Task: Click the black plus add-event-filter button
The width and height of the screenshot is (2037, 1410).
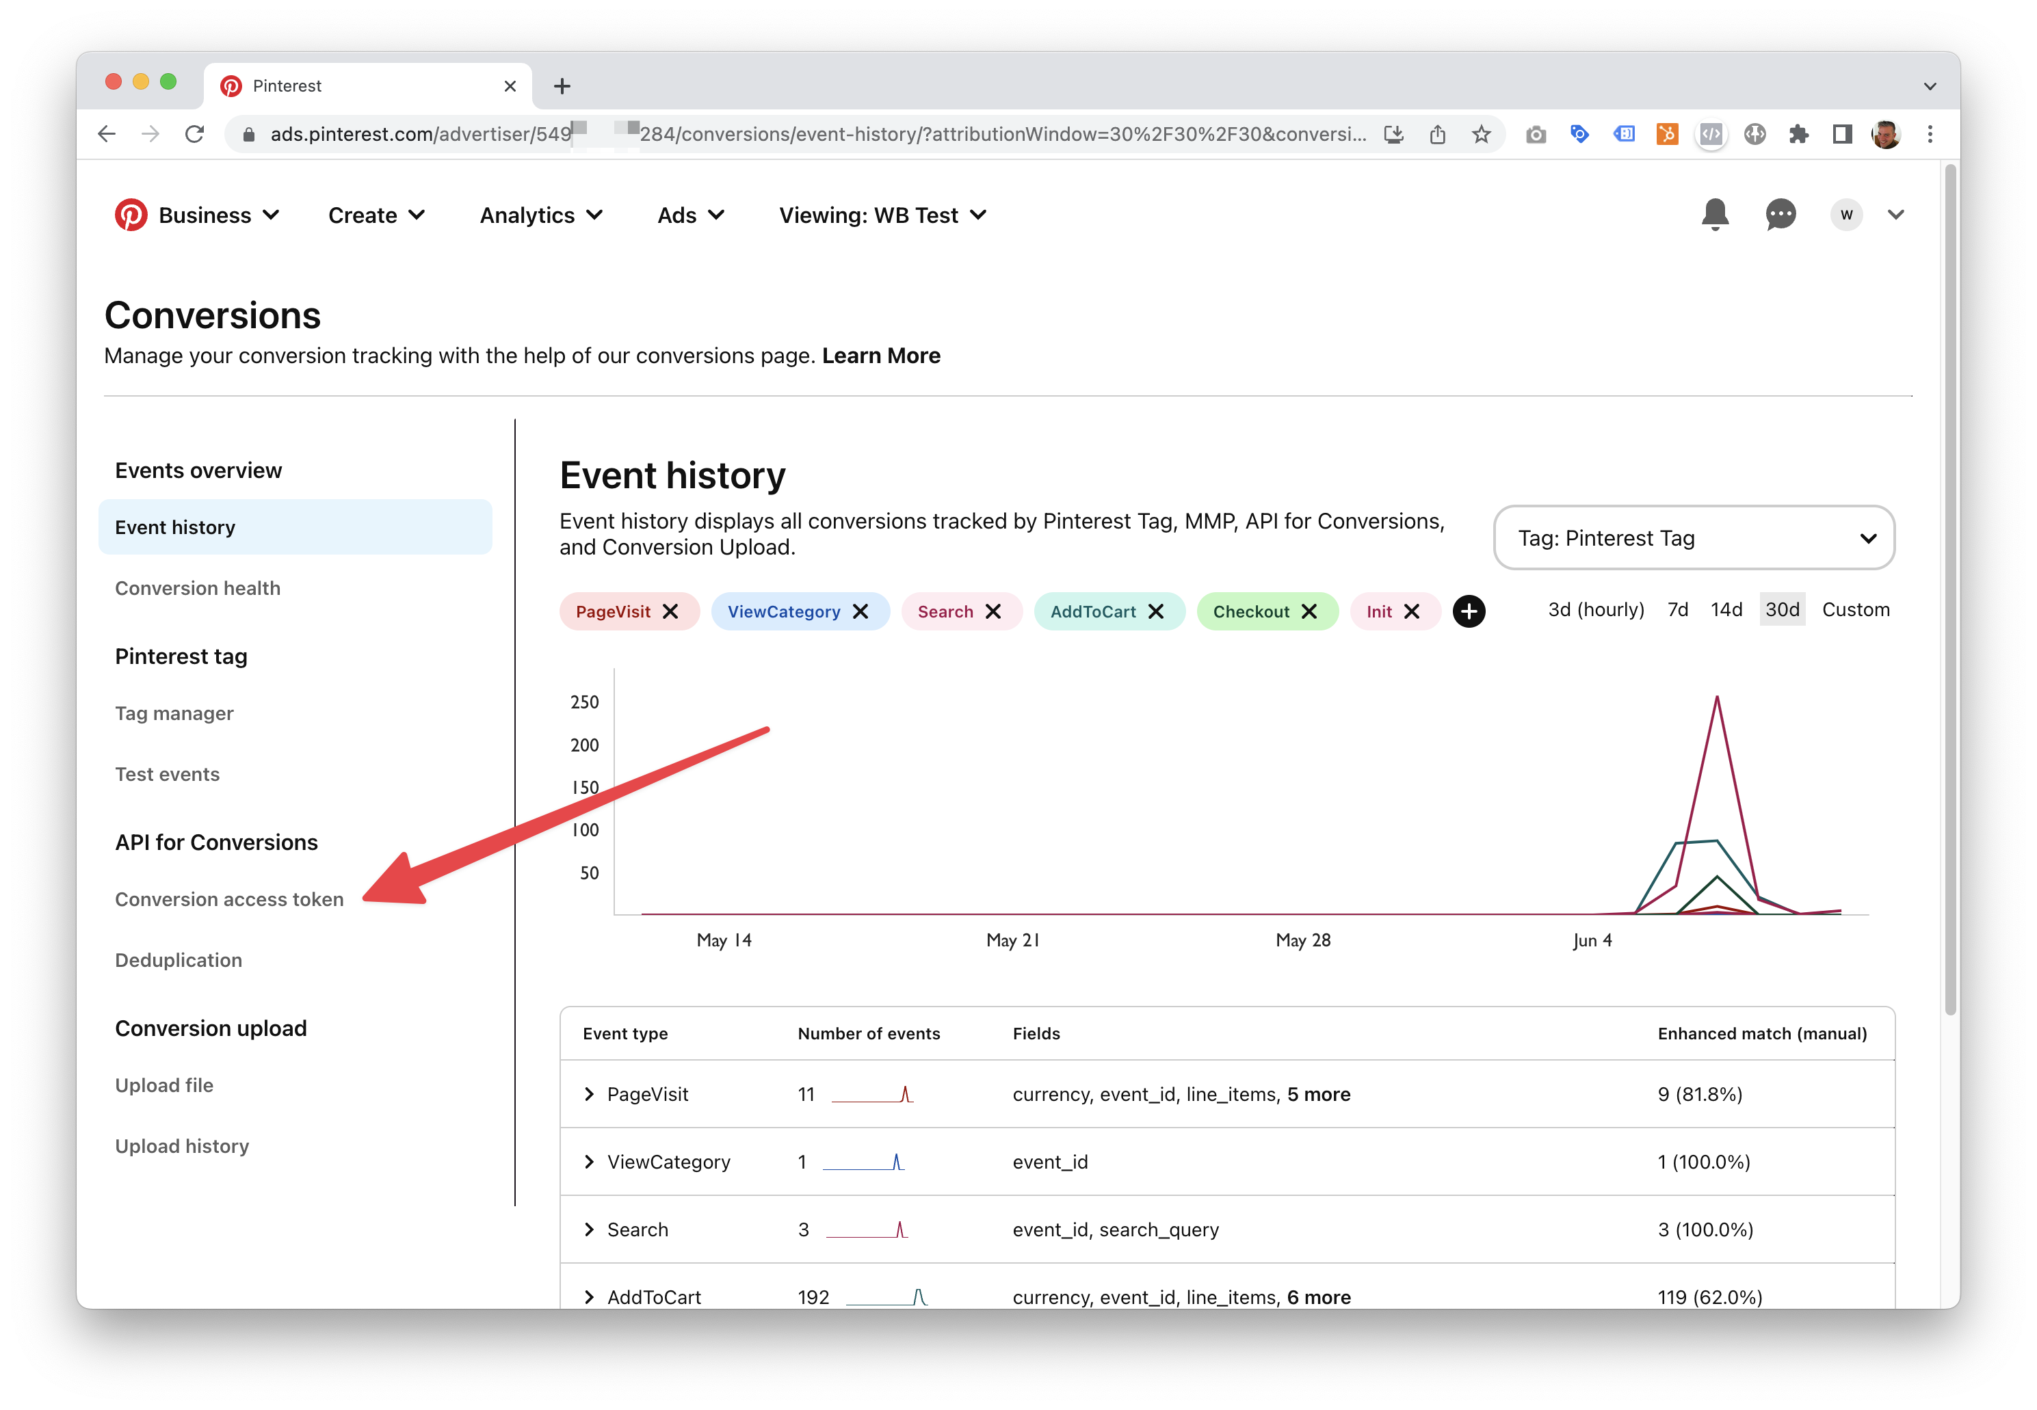Action: point(1469,611)
